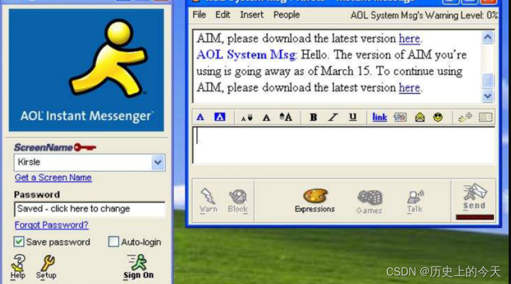Open Expressions palette
The height and width of the screenshot is (284, 511).
(x=315, y=201)
